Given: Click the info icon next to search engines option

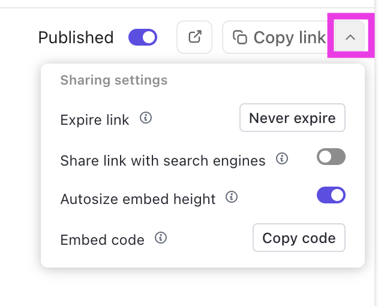Looking at the screenshot, I should [281, 159].
